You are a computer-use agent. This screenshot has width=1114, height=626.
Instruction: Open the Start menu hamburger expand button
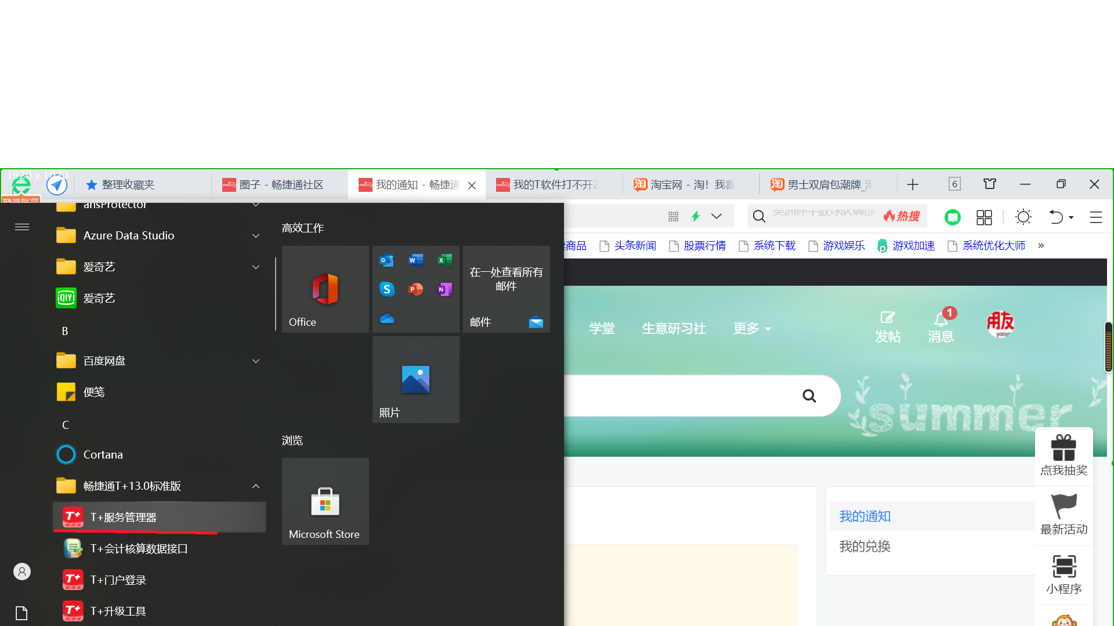tap(22, 227)
